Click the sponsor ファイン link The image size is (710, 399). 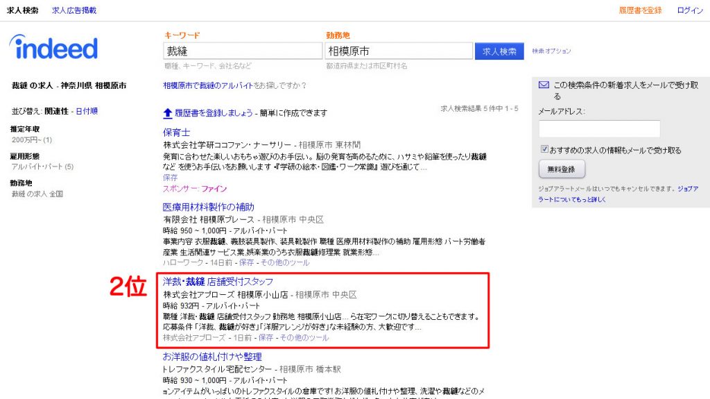pos(214,189)
